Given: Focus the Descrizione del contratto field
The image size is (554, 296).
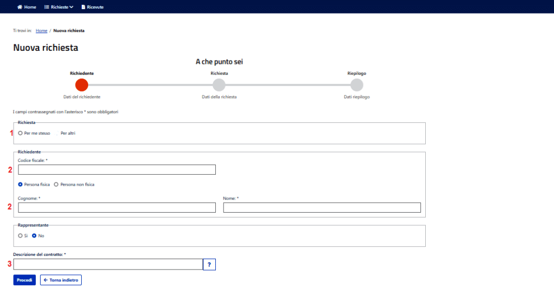Looking at the screenshot, I should 108,264.
